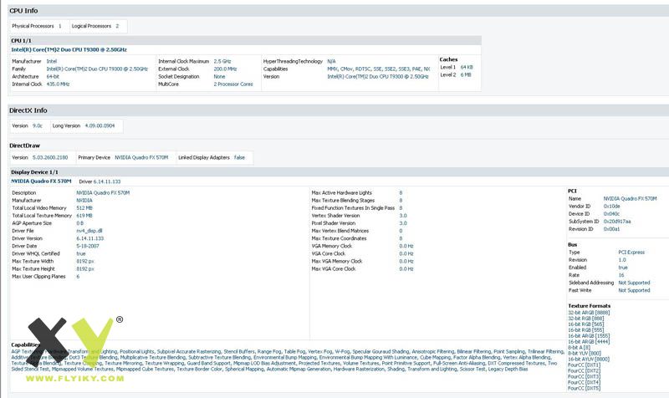
Task: Select the Revision ID value "0x00a1"
Action: tap(611, 229)
